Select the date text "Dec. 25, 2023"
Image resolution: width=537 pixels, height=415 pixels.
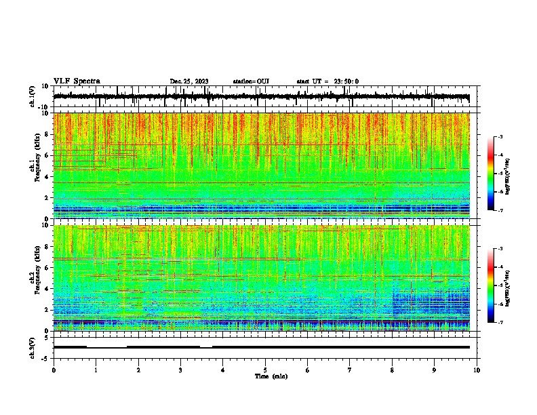[x=189, y=81]
